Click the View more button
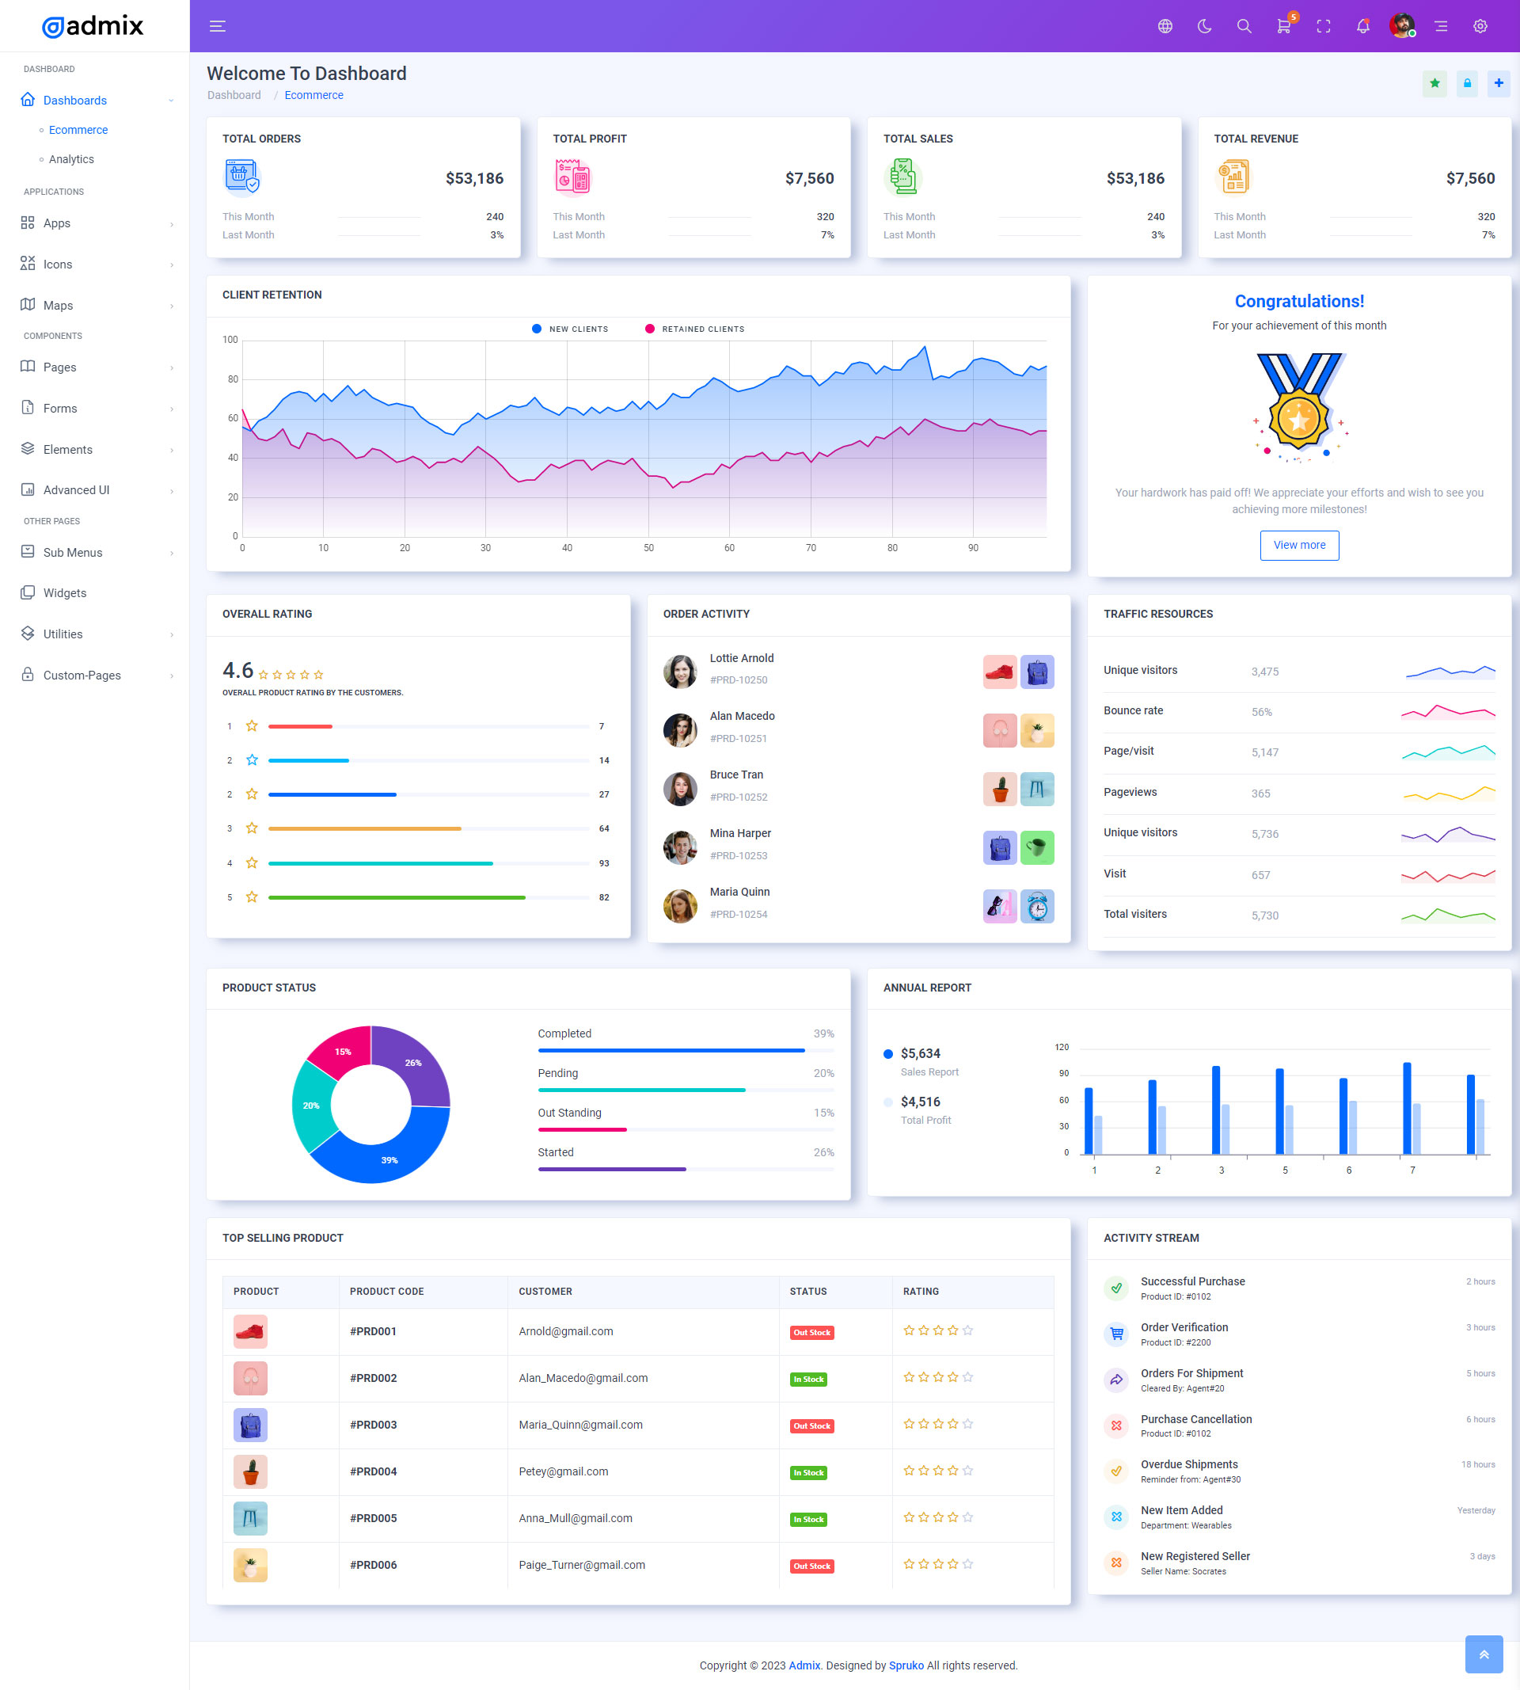 1298,545
